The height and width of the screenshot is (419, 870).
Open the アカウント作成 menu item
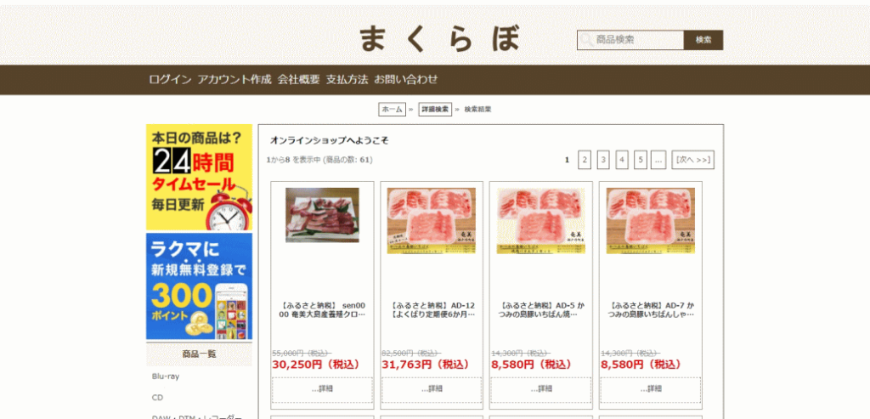234,79
